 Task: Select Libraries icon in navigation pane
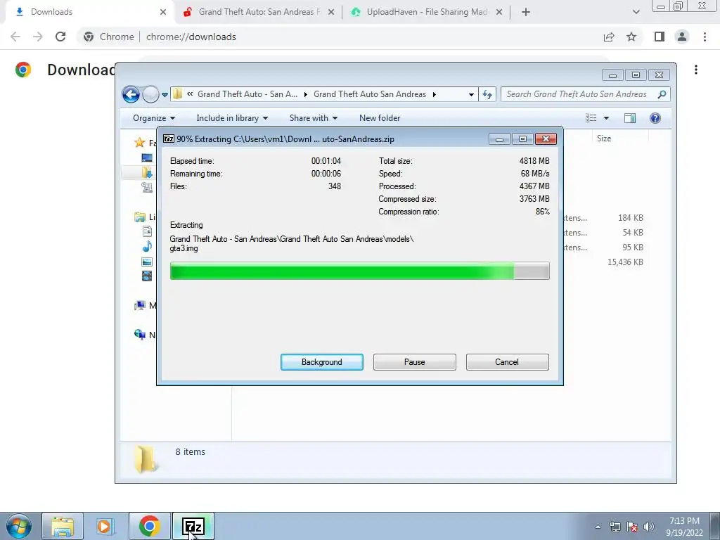(x=140, y=217)
